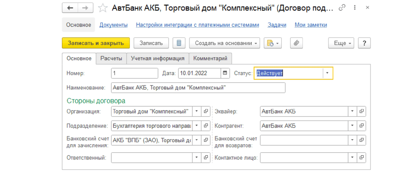Open Подразделение record via its open icon
The image size is (407, 183).
(x=206, y=126)
